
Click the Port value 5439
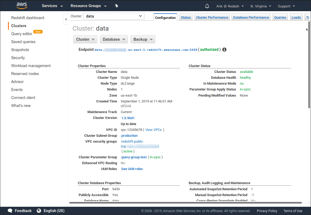(116, 189)
